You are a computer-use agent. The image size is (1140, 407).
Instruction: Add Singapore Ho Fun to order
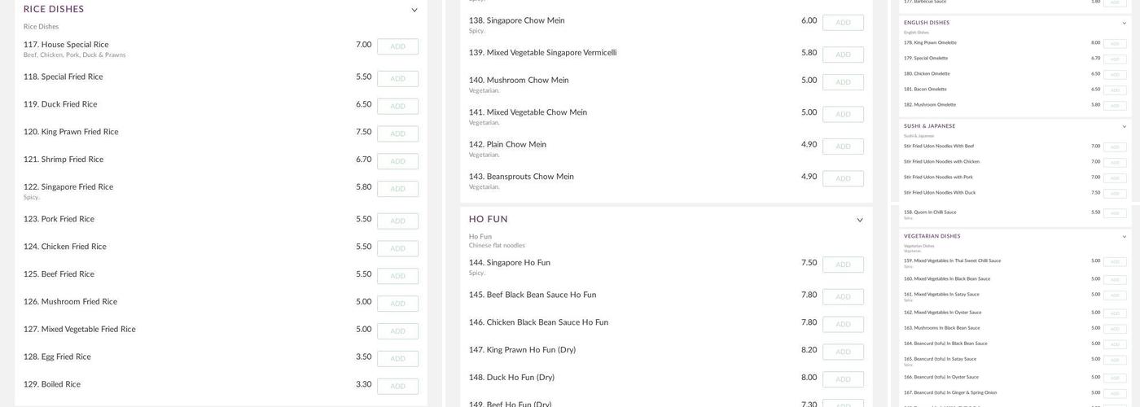[843, 265]
